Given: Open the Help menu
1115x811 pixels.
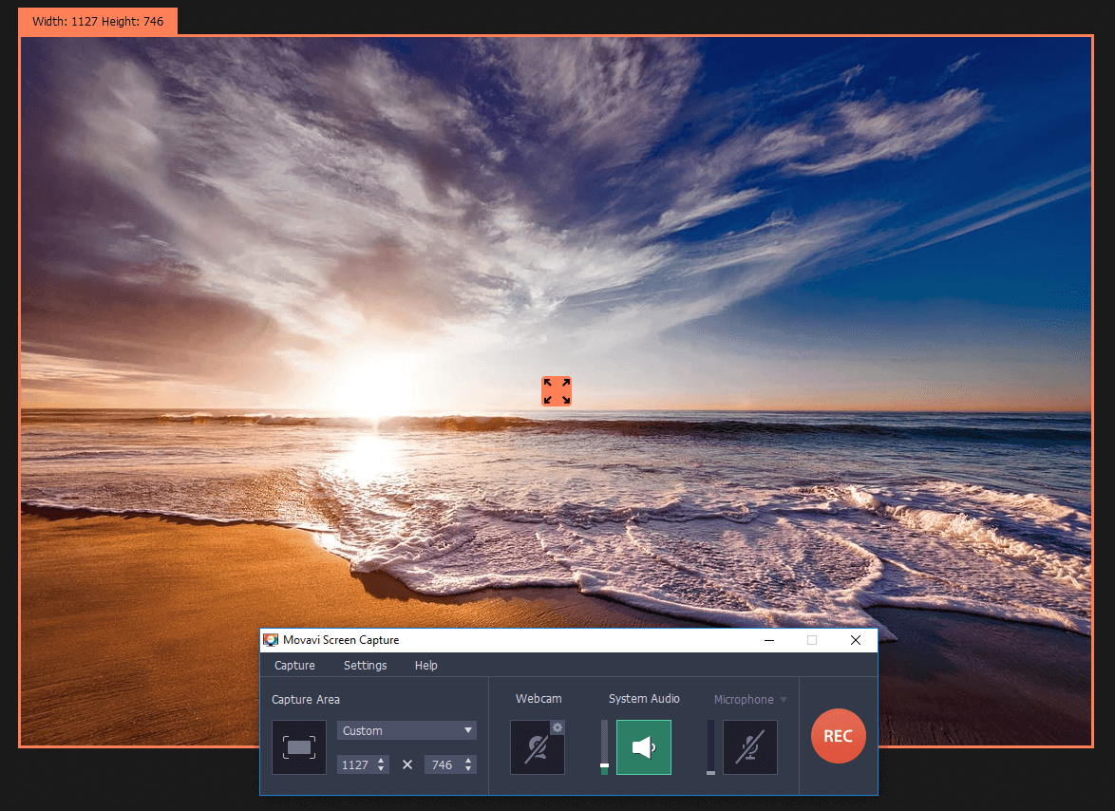Looking at the screenshot, I should pyautogui.click(x=425, y=666).
